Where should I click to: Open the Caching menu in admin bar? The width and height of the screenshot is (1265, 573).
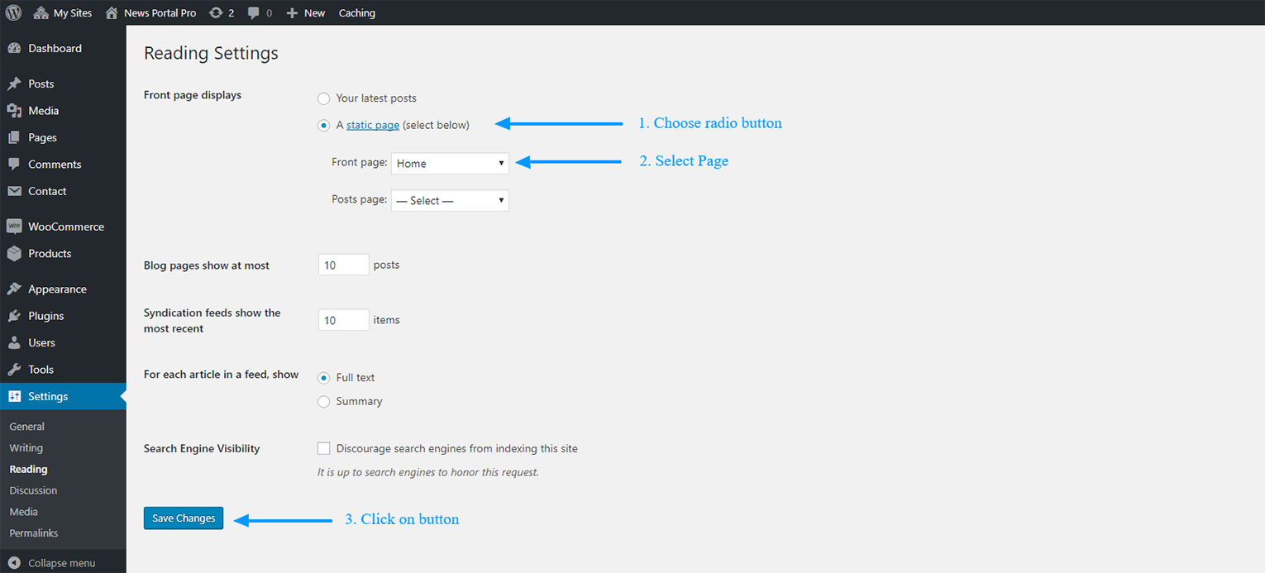(x=357, y=12)
